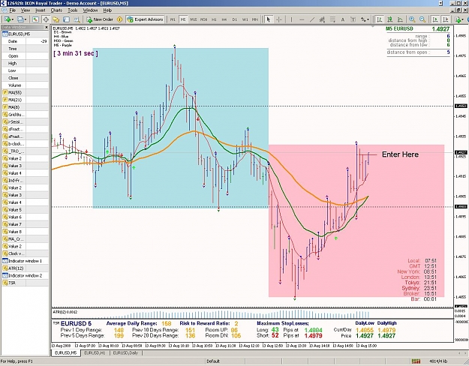Toggle the Expert Advisors button

(x=145, y=19)
